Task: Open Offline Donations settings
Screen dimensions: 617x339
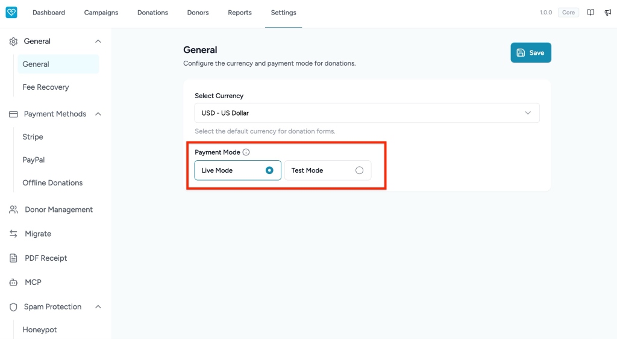Action: pyautogui.click(x=52, y=183)
